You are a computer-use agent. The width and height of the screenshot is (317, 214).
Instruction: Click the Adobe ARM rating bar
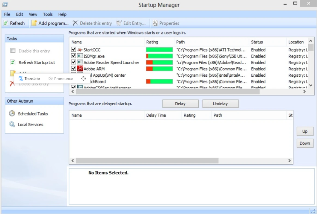(159, 69)
